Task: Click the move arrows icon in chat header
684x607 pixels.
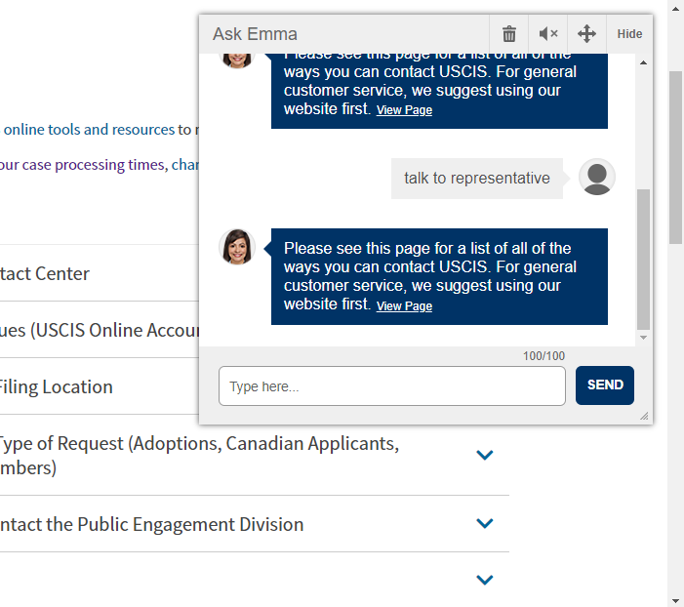Action: 586,34
